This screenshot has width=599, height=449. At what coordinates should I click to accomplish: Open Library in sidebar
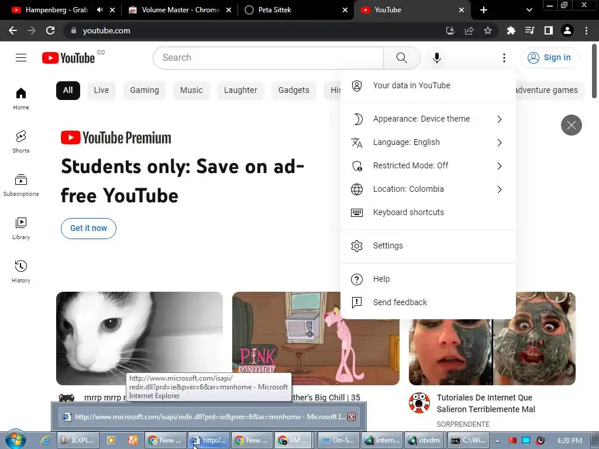(x=21, y=229)
